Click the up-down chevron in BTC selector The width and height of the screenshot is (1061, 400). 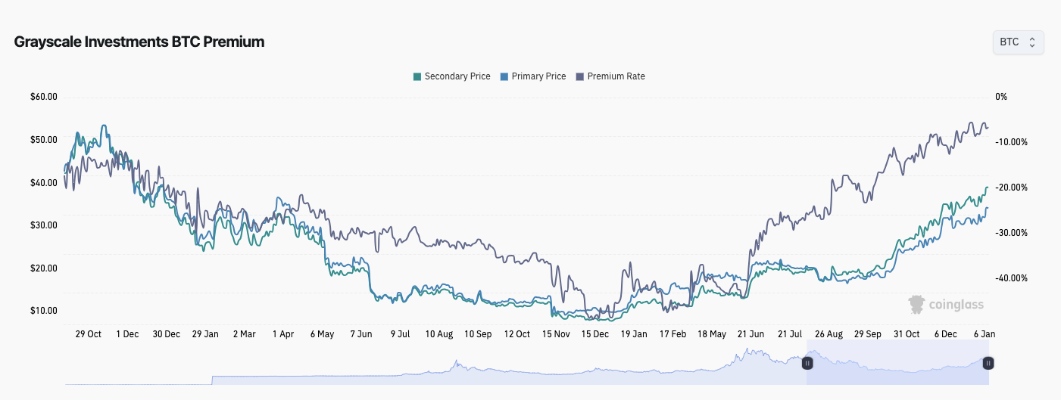click(x=1031, y=42)
